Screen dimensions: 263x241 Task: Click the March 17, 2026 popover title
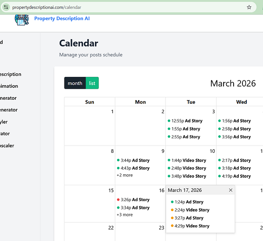click(x=185, y=190)
